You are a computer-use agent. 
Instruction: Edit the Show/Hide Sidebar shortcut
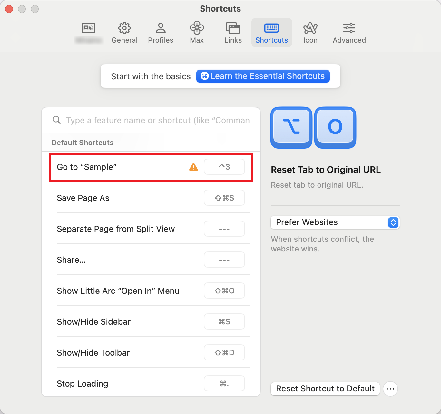[224, 322]
